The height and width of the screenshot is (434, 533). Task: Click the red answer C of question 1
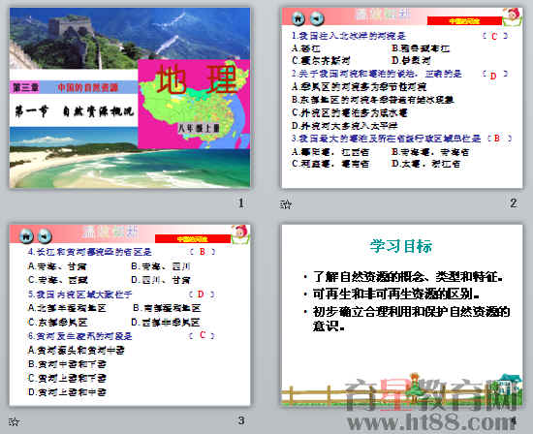point(494,36)
